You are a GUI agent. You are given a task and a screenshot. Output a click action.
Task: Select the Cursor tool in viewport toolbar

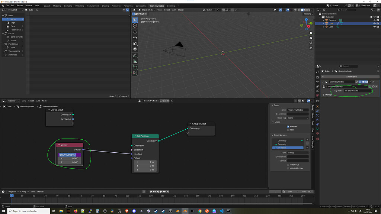[x=135, y=26]
